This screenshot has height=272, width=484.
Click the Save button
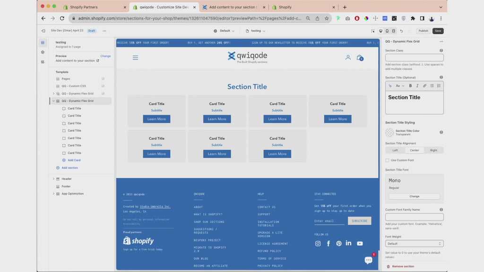(x=438, y=31)
